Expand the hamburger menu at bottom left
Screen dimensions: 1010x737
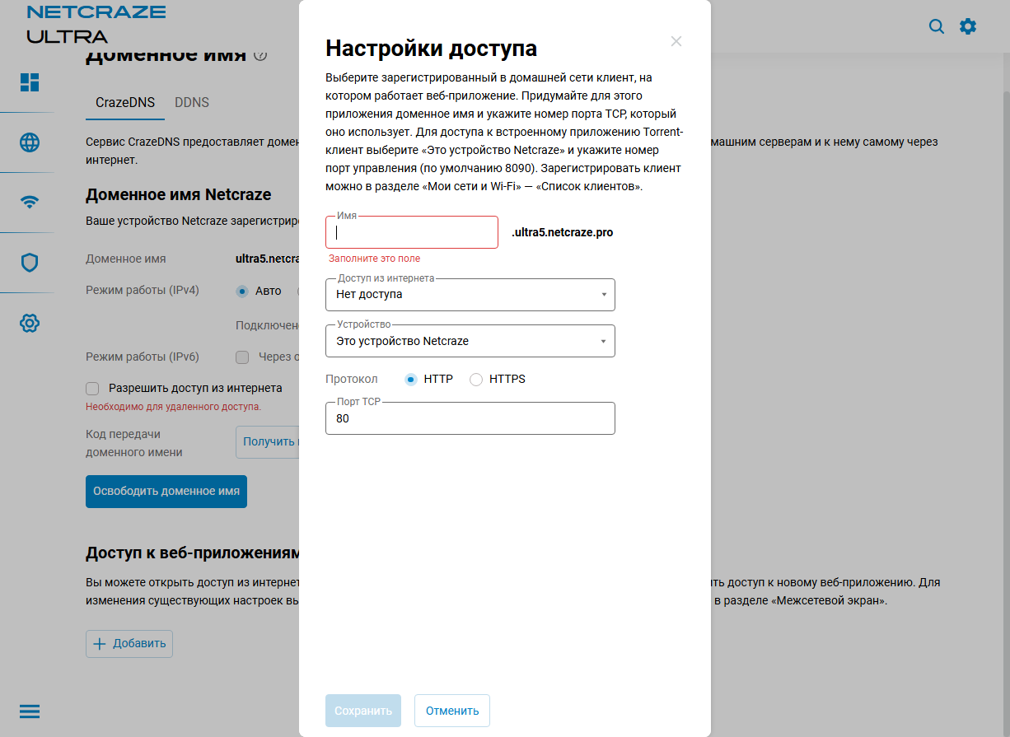point(30,711)
